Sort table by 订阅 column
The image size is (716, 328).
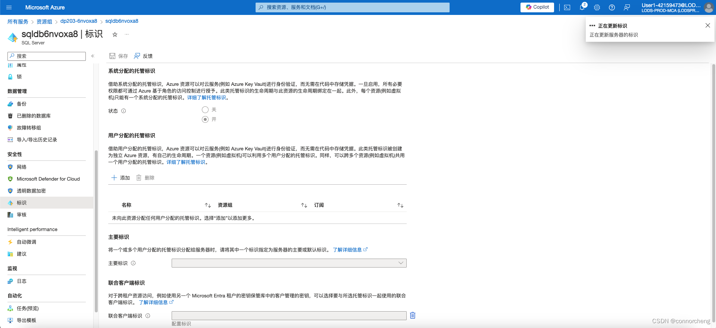(x=400, y=205)
